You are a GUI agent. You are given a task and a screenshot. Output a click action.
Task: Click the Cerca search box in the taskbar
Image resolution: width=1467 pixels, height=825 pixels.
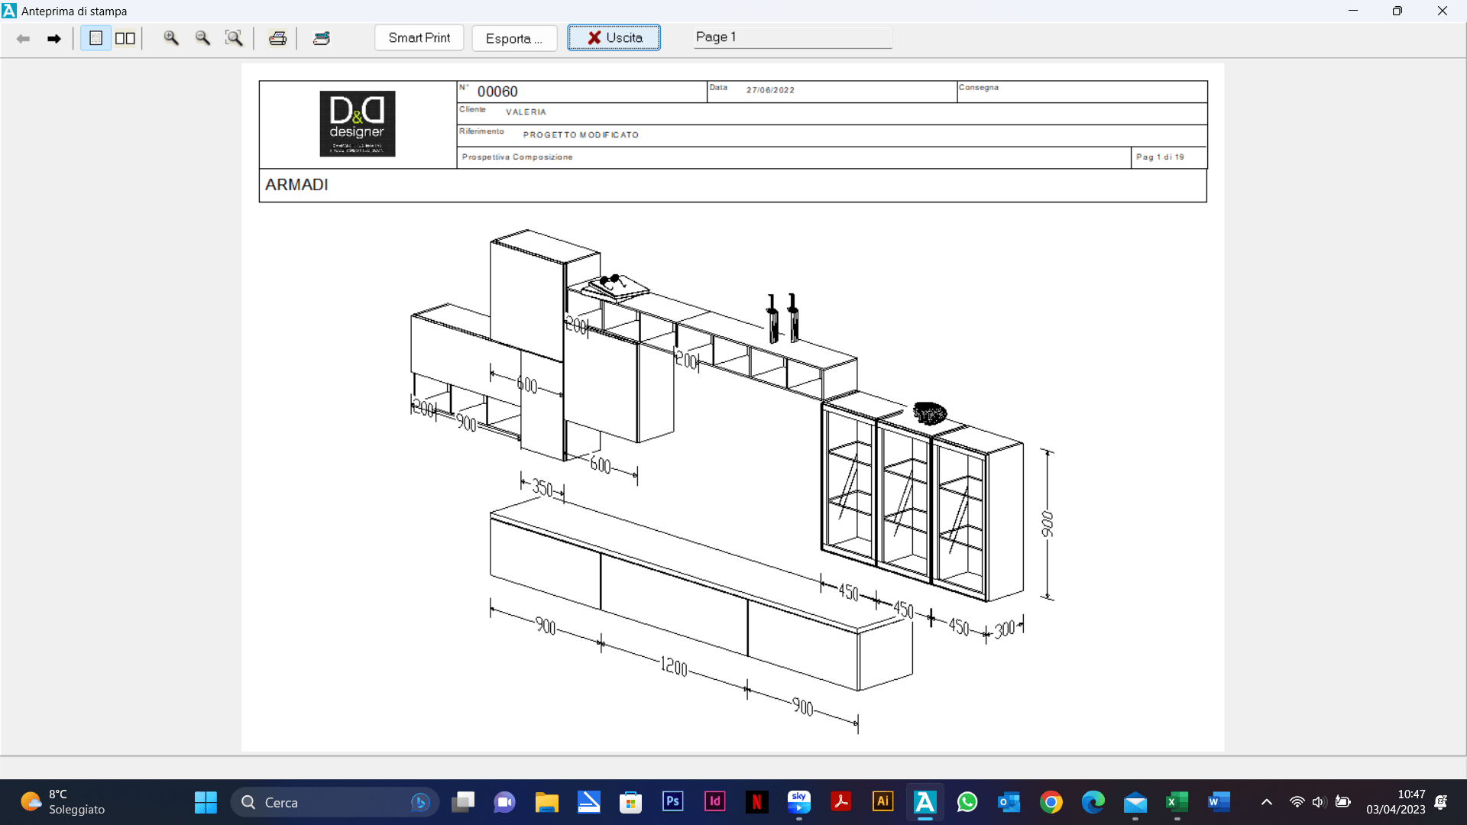pos(335,802)
